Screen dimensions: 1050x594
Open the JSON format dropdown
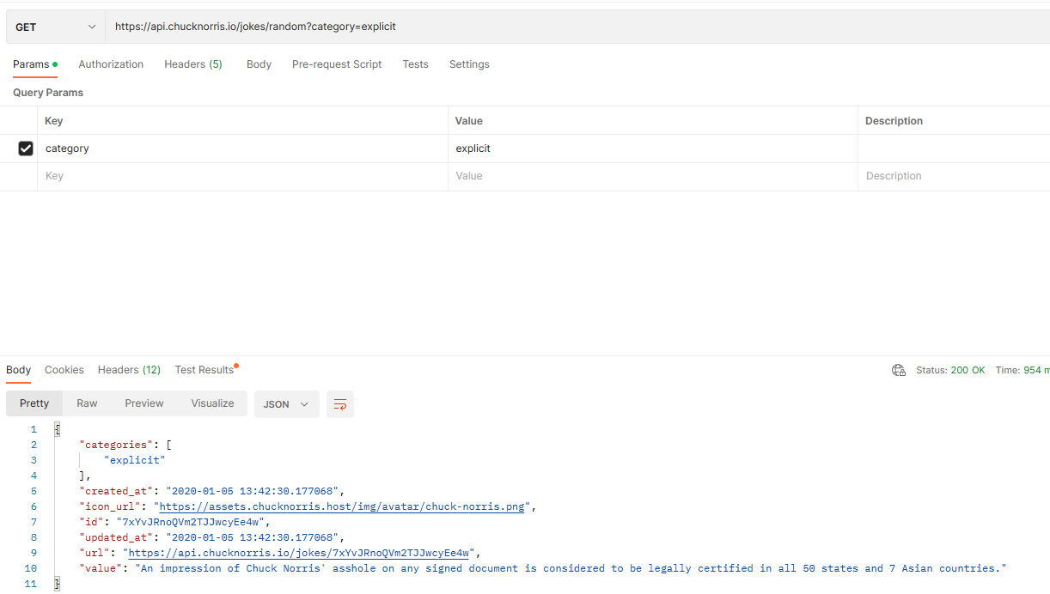pyautogui.click(x=287, y=404)
